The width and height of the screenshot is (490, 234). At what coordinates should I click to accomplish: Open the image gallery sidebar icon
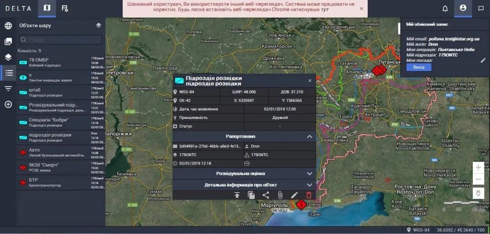click(8, 42)
